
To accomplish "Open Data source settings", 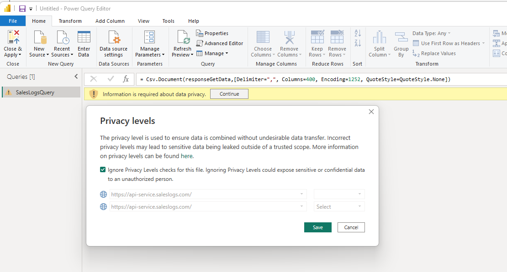I will tap(113, 38).
